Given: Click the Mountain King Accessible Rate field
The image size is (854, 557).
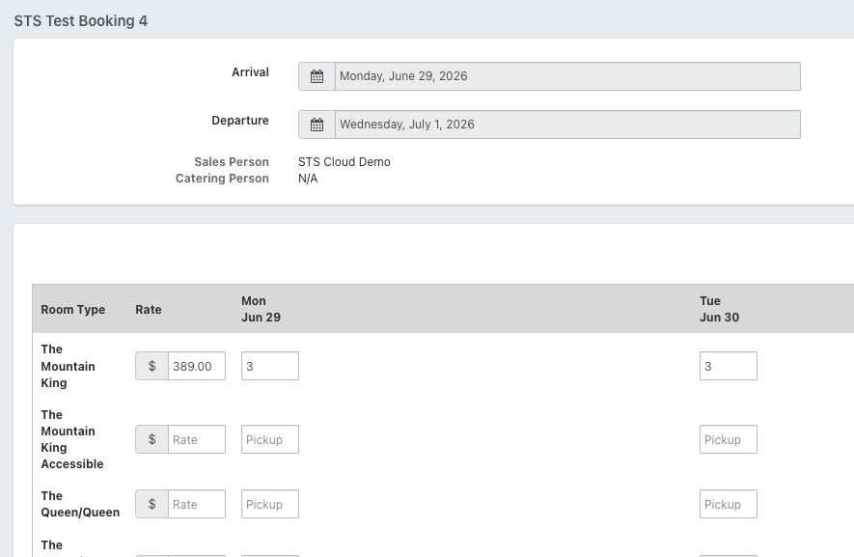Looking at the screenshot, I should point(197,439).
